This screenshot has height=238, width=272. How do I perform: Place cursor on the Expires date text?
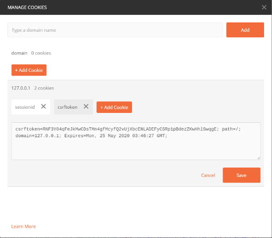116,136
